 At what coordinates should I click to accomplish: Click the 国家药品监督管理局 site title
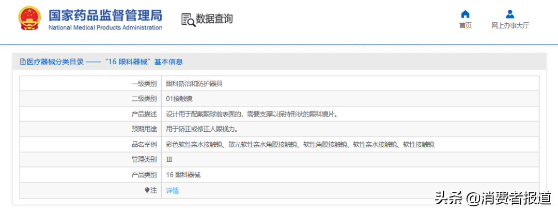(105, 14)
